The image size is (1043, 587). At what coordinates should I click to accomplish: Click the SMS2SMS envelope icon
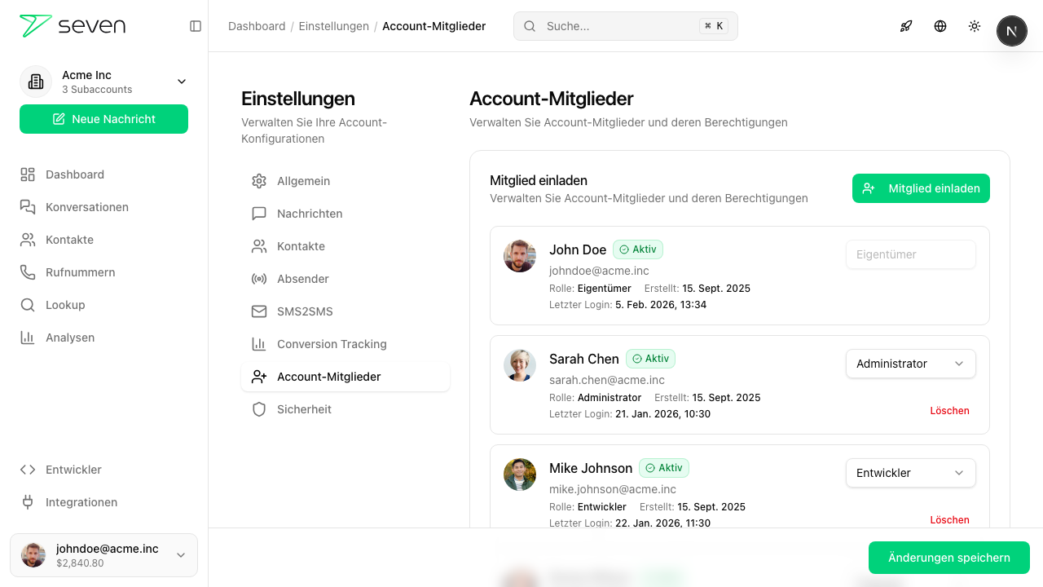tap(258, 311)
